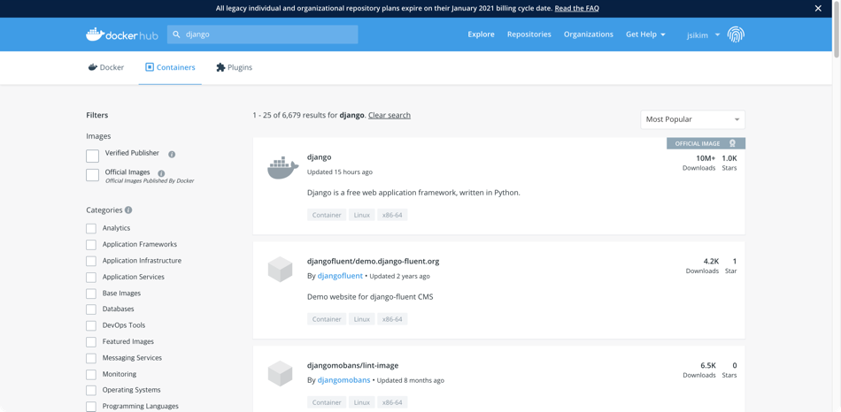Image resolution: width=841 pixels, height=412 pixels.
Task: Click the Linux tag on djangofluent card
Action: 362,319
